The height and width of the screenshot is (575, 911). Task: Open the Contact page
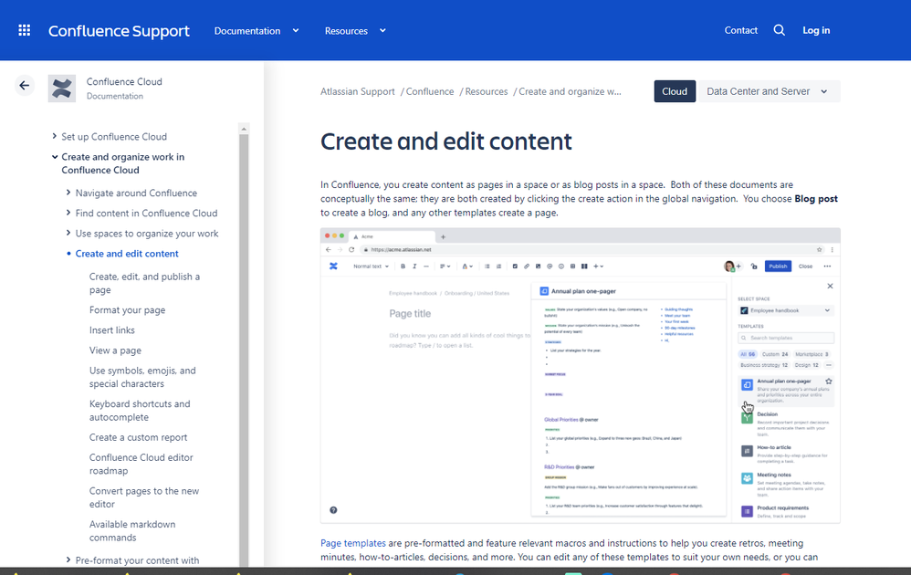click(x=741, y=30)
